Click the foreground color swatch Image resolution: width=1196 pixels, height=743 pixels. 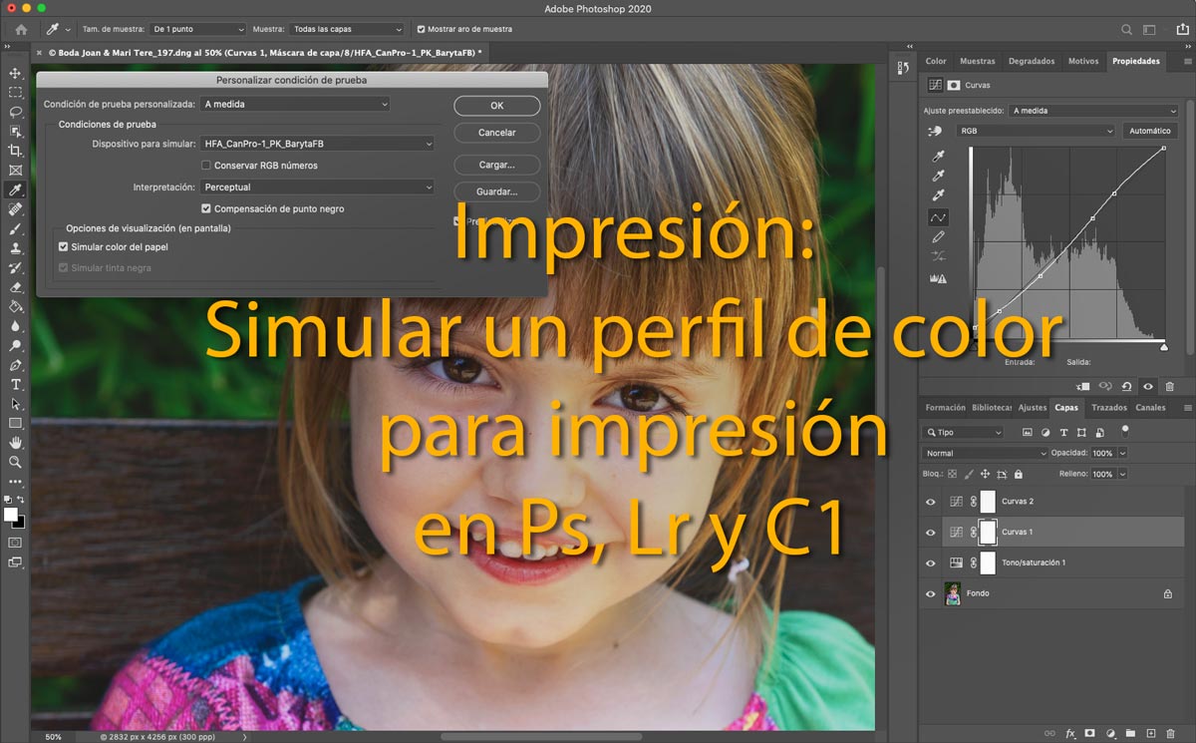coord(11,514)
